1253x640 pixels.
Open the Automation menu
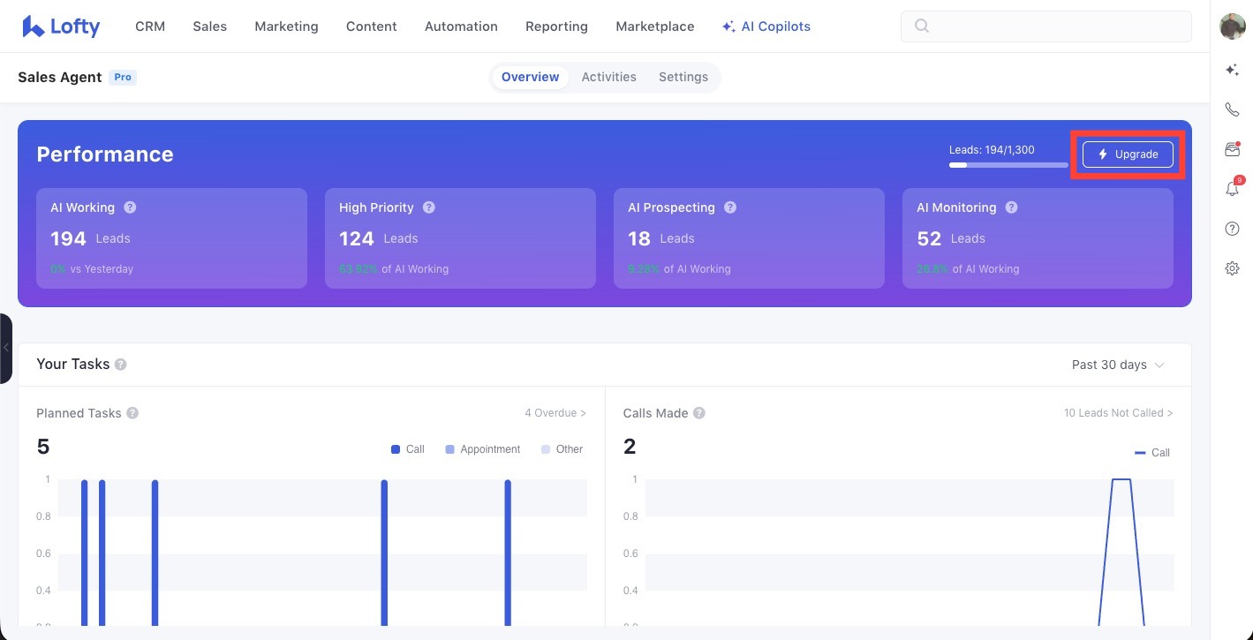tap(461, 26)
